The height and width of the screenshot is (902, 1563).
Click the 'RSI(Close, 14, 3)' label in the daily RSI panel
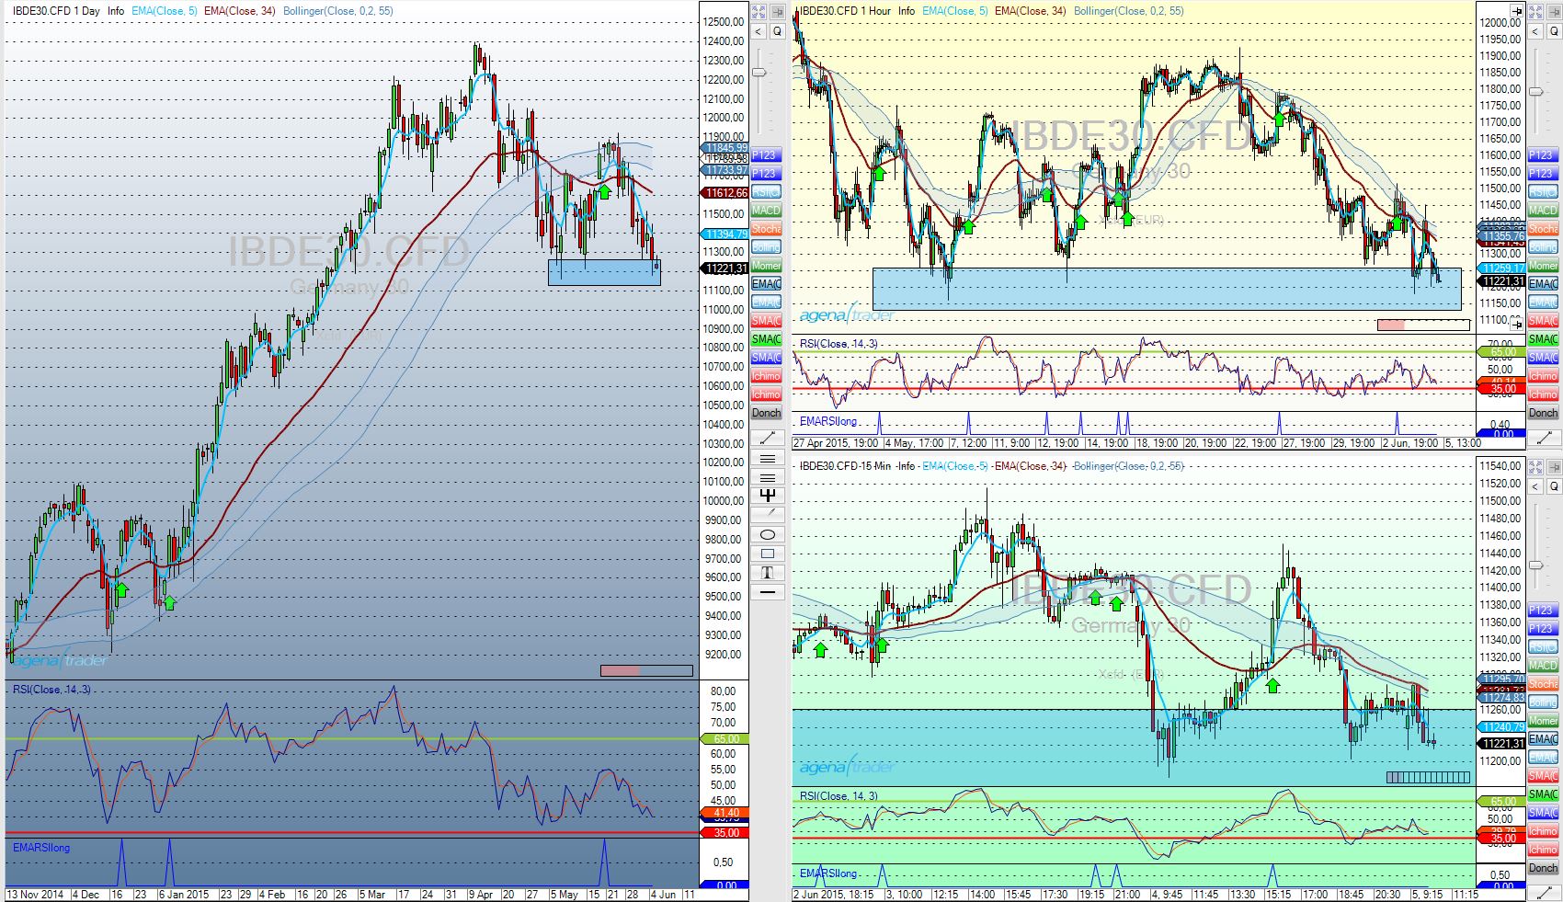coord(51,690)
